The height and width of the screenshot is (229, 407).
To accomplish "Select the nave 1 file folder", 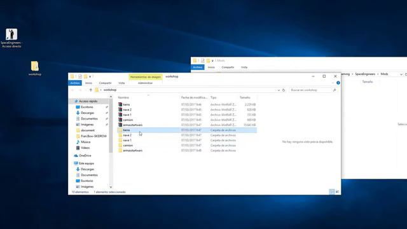I will [187, 140].
